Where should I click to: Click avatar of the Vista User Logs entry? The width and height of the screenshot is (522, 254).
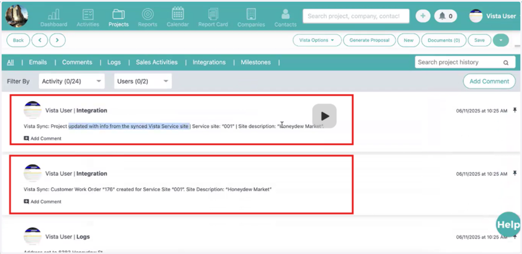point(33,237)
